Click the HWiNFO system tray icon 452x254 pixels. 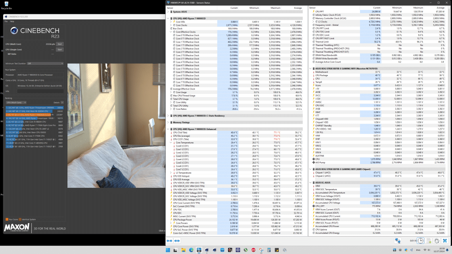pyautogui.click(x=395, y=250)
